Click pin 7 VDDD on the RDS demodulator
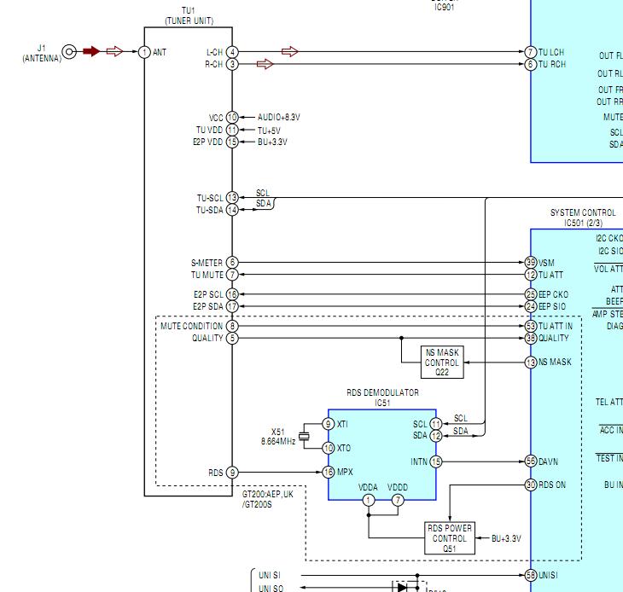623x592 pixels. (398, 500)
